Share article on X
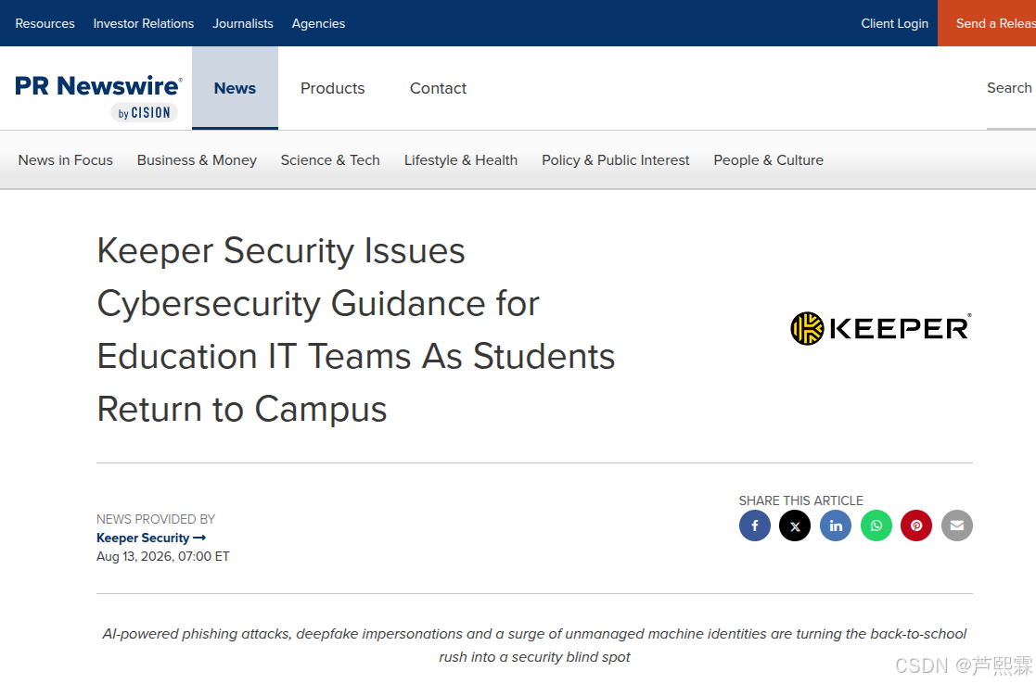 (x=795, y=526)
